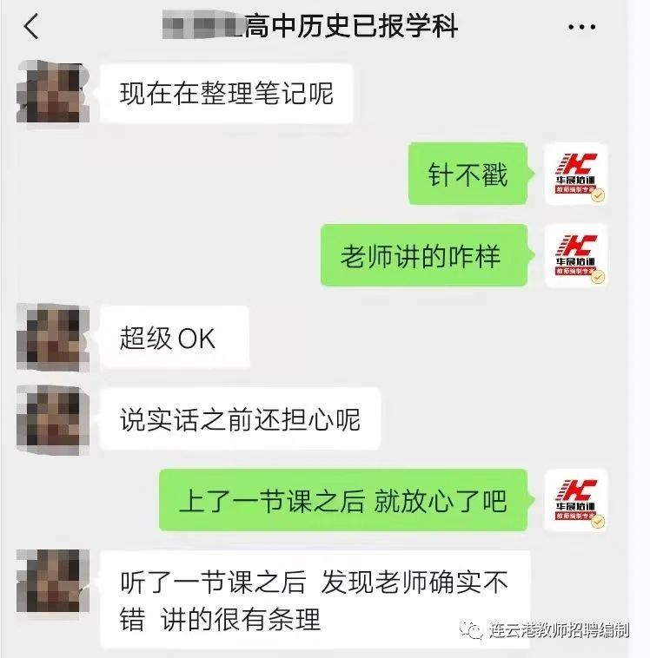Tap the logo avatar beside '上了一节课之后'
This screenshot has height=658, width=650.
tap(575, 500)
